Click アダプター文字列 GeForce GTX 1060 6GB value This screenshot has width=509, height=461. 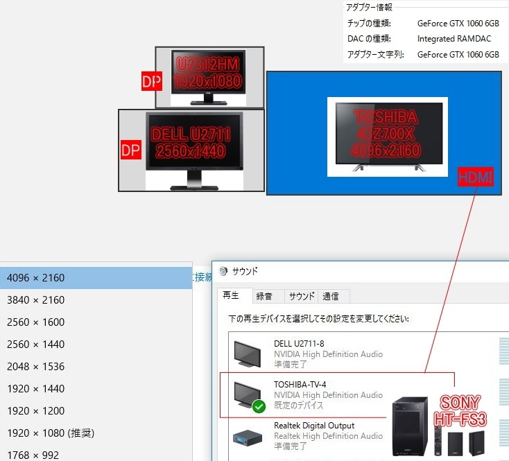pyautogui.click(x=458, y=55)
